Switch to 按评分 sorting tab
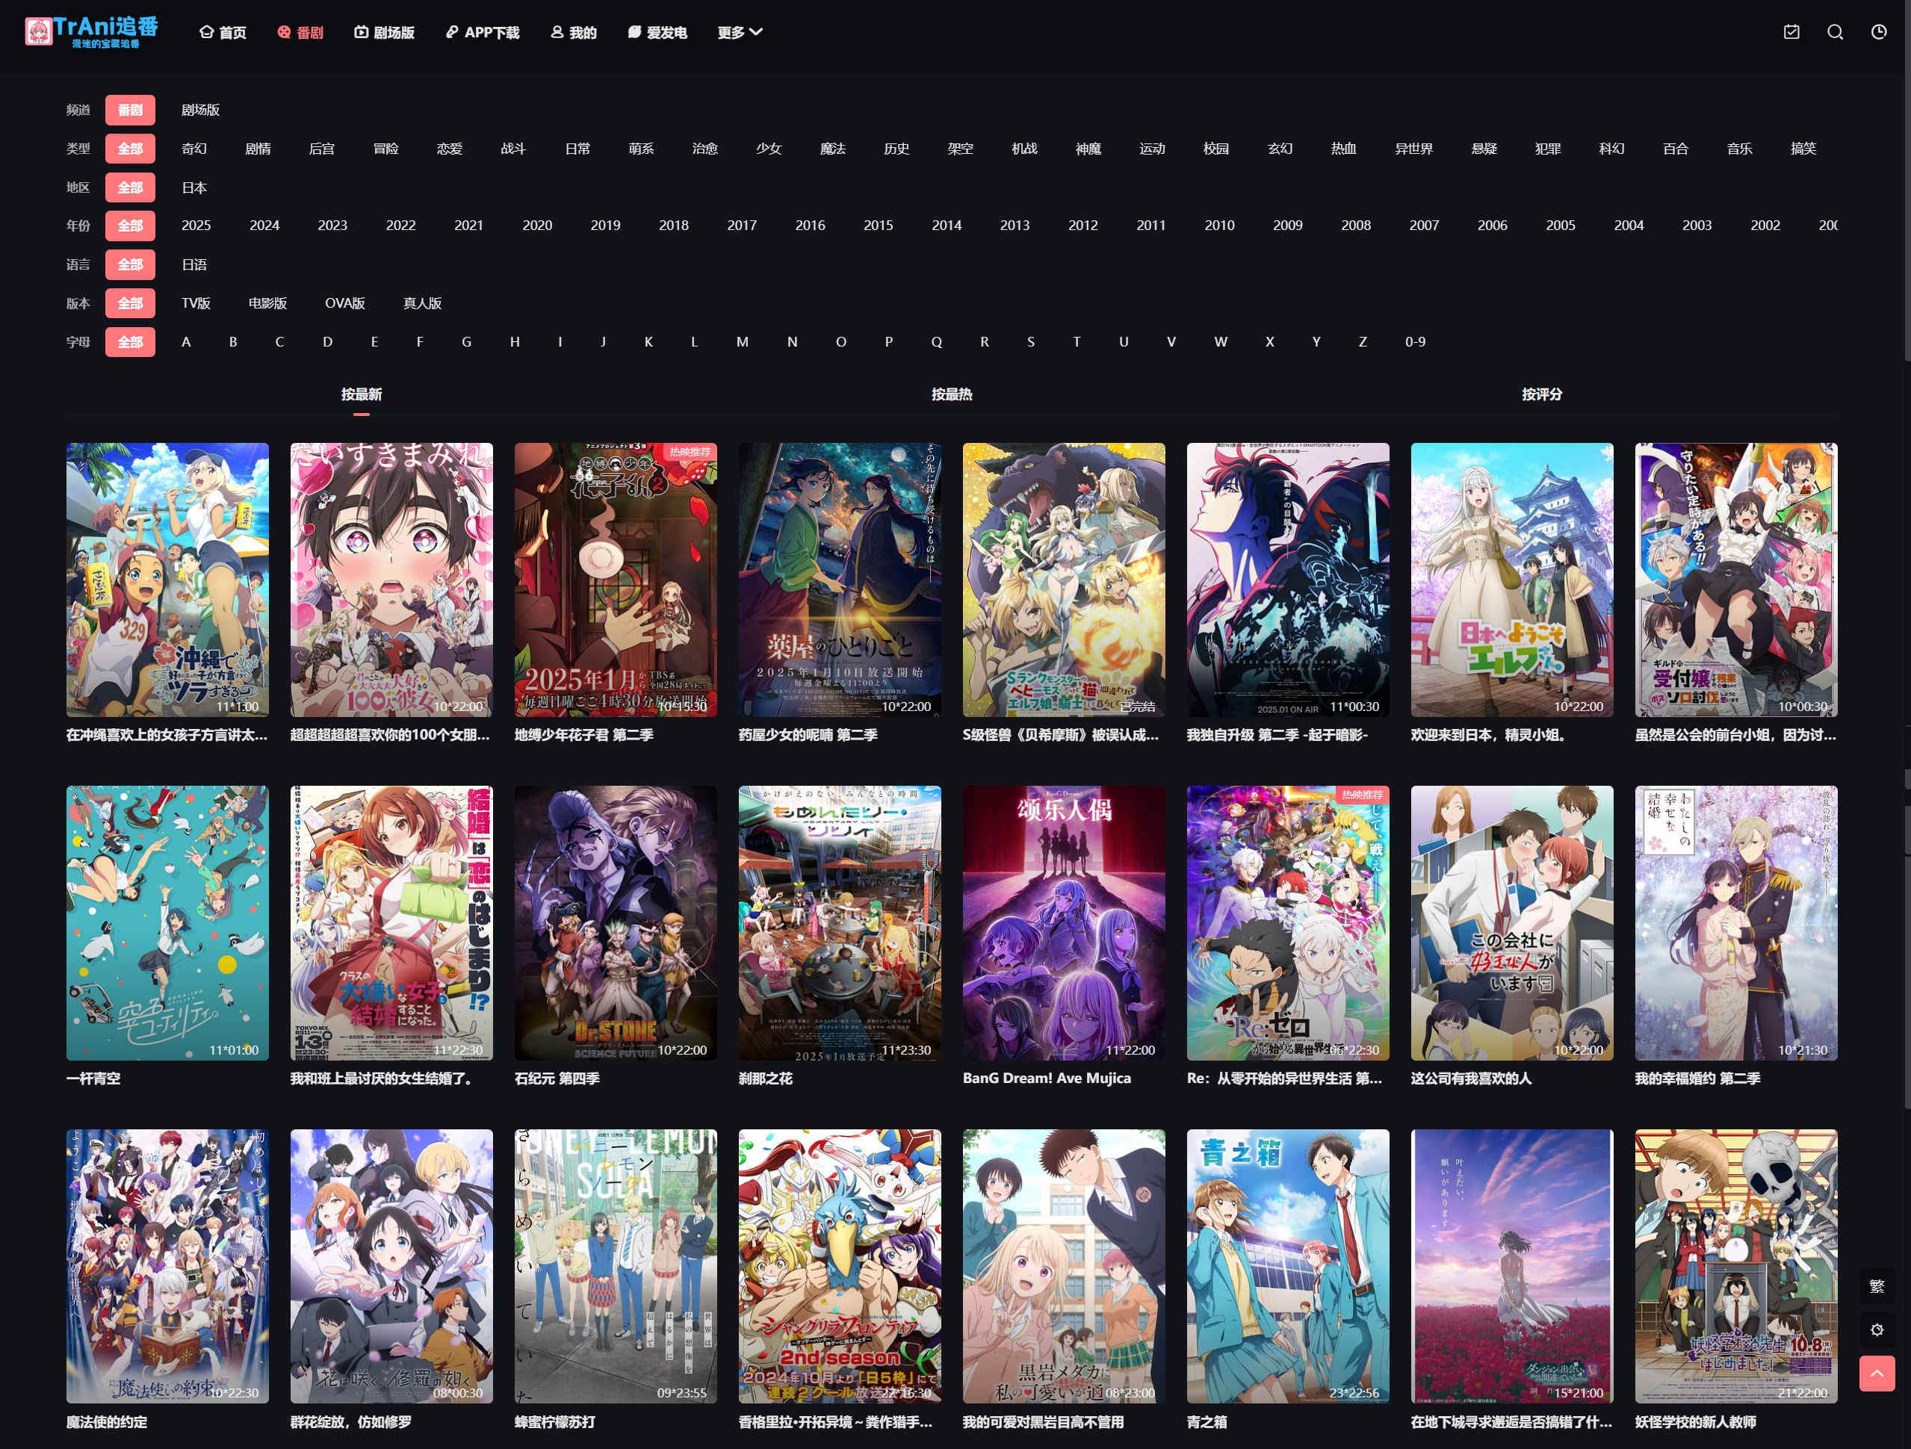Image resolution: width=1911 pixels, height=1449 pixels. click(x=1541, y=394)
